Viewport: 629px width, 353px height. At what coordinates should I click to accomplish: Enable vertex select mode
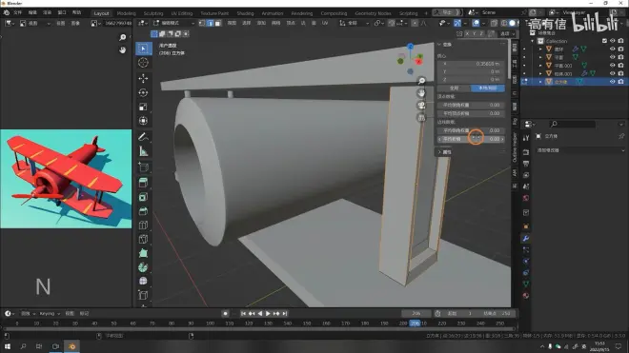click(202, 23)
